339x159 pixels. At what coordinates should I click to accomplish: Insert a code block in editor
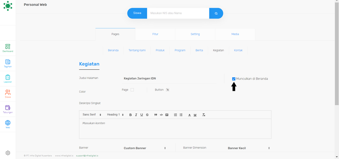click(x=161, y=115)
